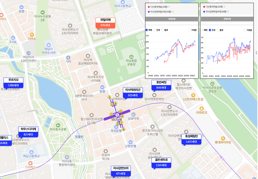Image resolution: width=258 pixels, height=179 pixels.
Task: Click the 라파르코 shop icon
Action: 201,108
